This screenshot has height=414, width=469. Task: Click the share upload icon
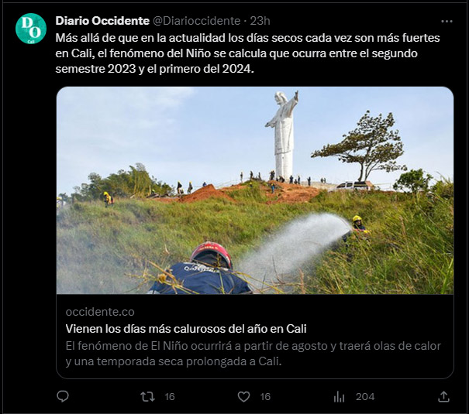pyautogui.click(x=444, y=396)
